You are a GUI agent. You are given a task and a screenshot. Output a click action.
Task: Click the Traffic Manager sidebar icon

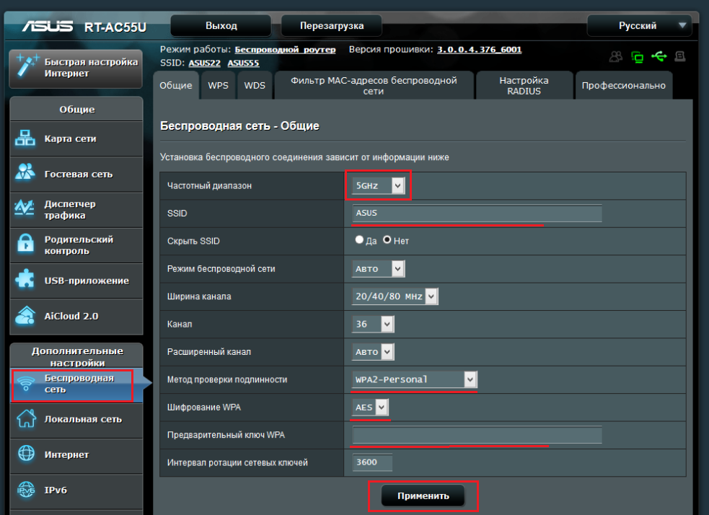(x=26, y=209)
